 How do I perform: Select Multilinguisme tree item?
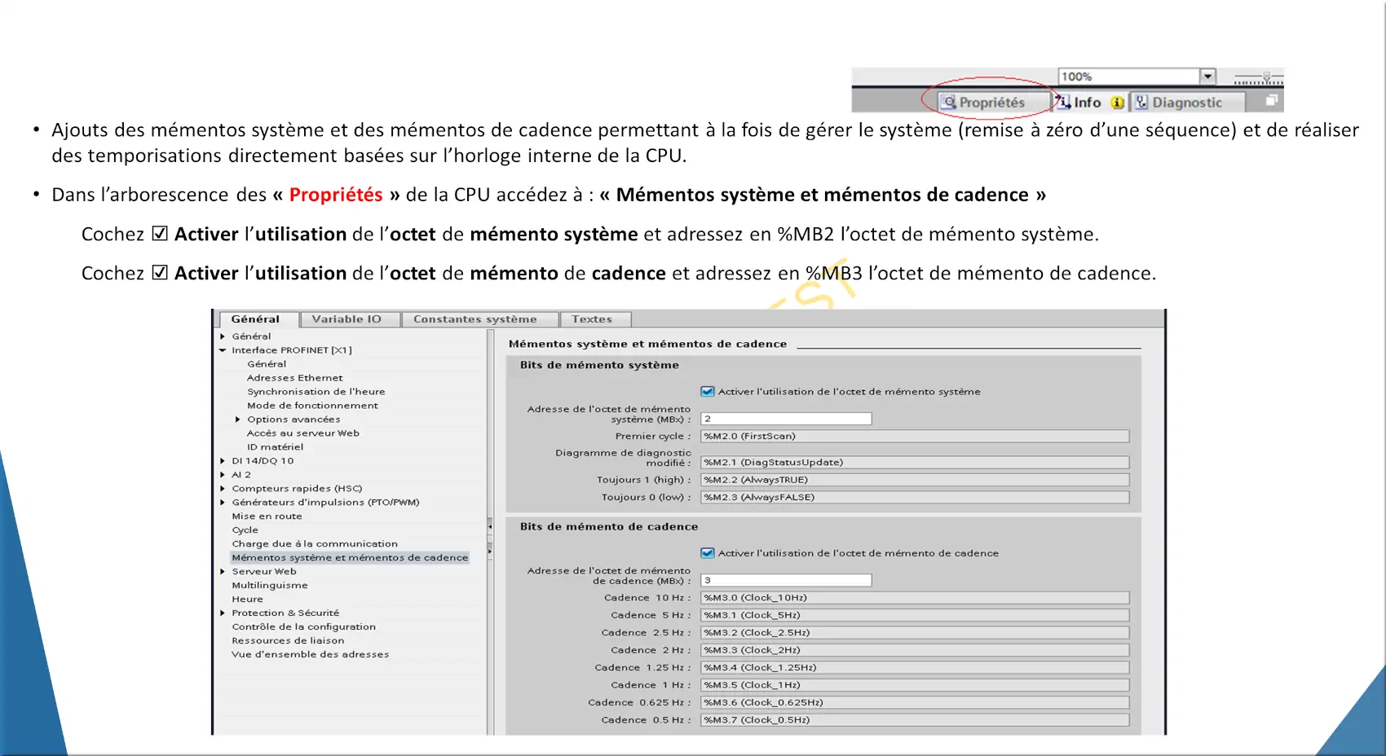pyautogui.click(x=270, y=586)
